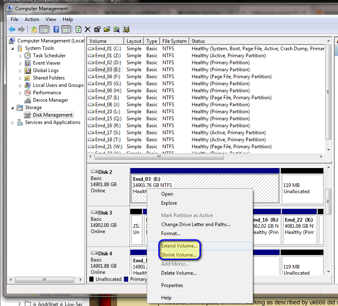Select the Device Manager icon in tree
This screenshot has width=338, height=306.
[28, 100]
